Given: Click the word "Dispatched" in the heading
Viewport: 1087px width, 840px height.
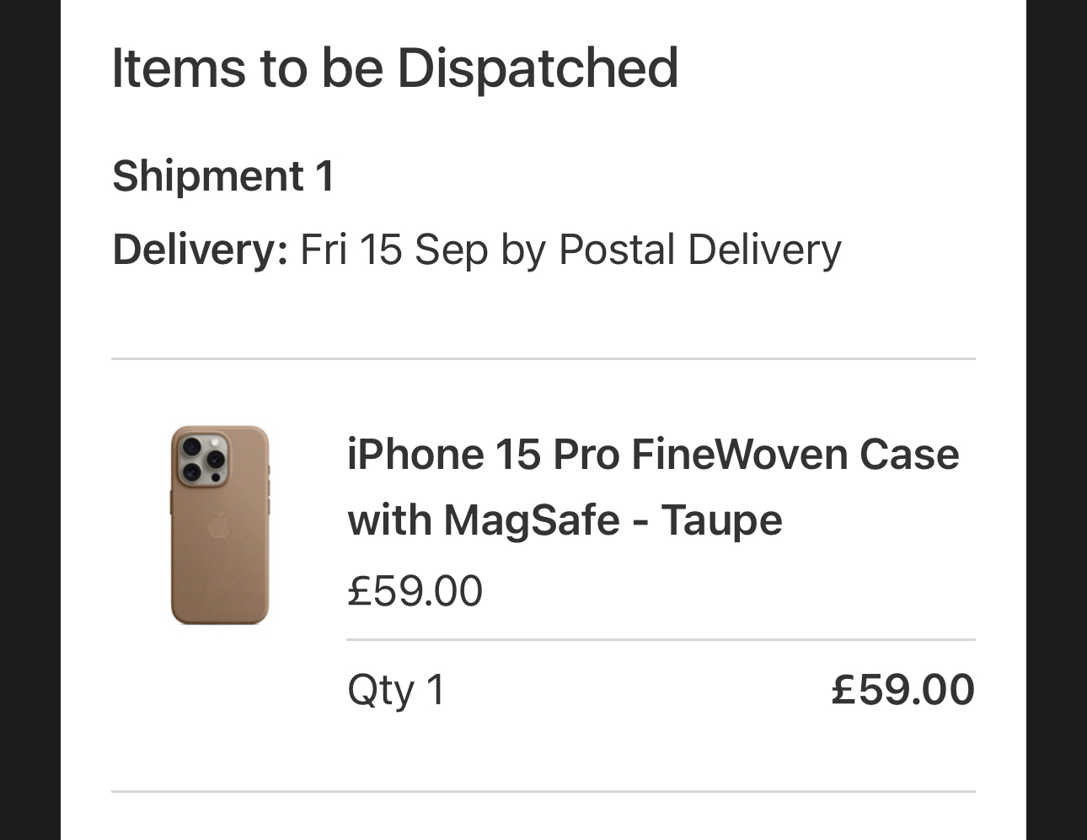Looking at the screenshot, I should click(x=538, y=68).
